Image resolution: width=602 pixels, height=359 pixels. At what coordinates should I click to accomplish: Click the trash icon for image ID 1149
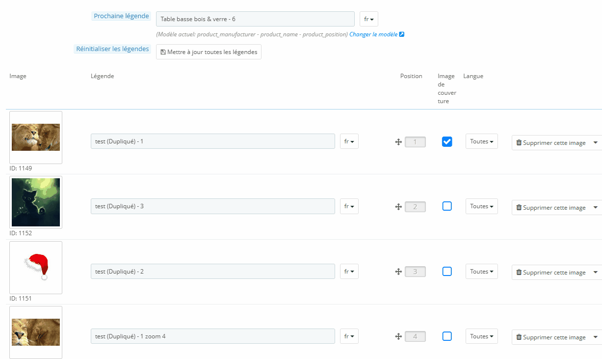click(519, 142)
